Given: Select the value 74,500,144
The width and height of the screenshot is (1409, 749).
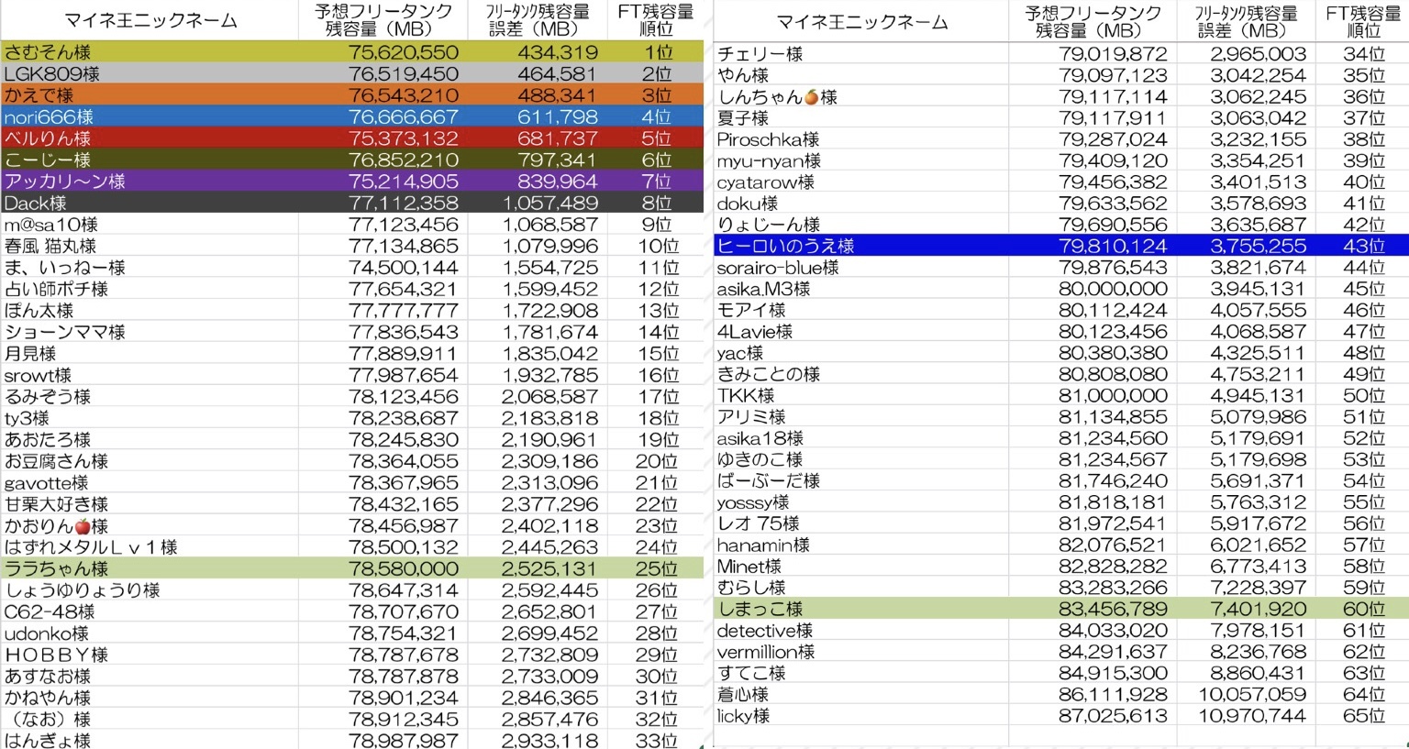Looking at the screenshot, I should pos(404,268).
